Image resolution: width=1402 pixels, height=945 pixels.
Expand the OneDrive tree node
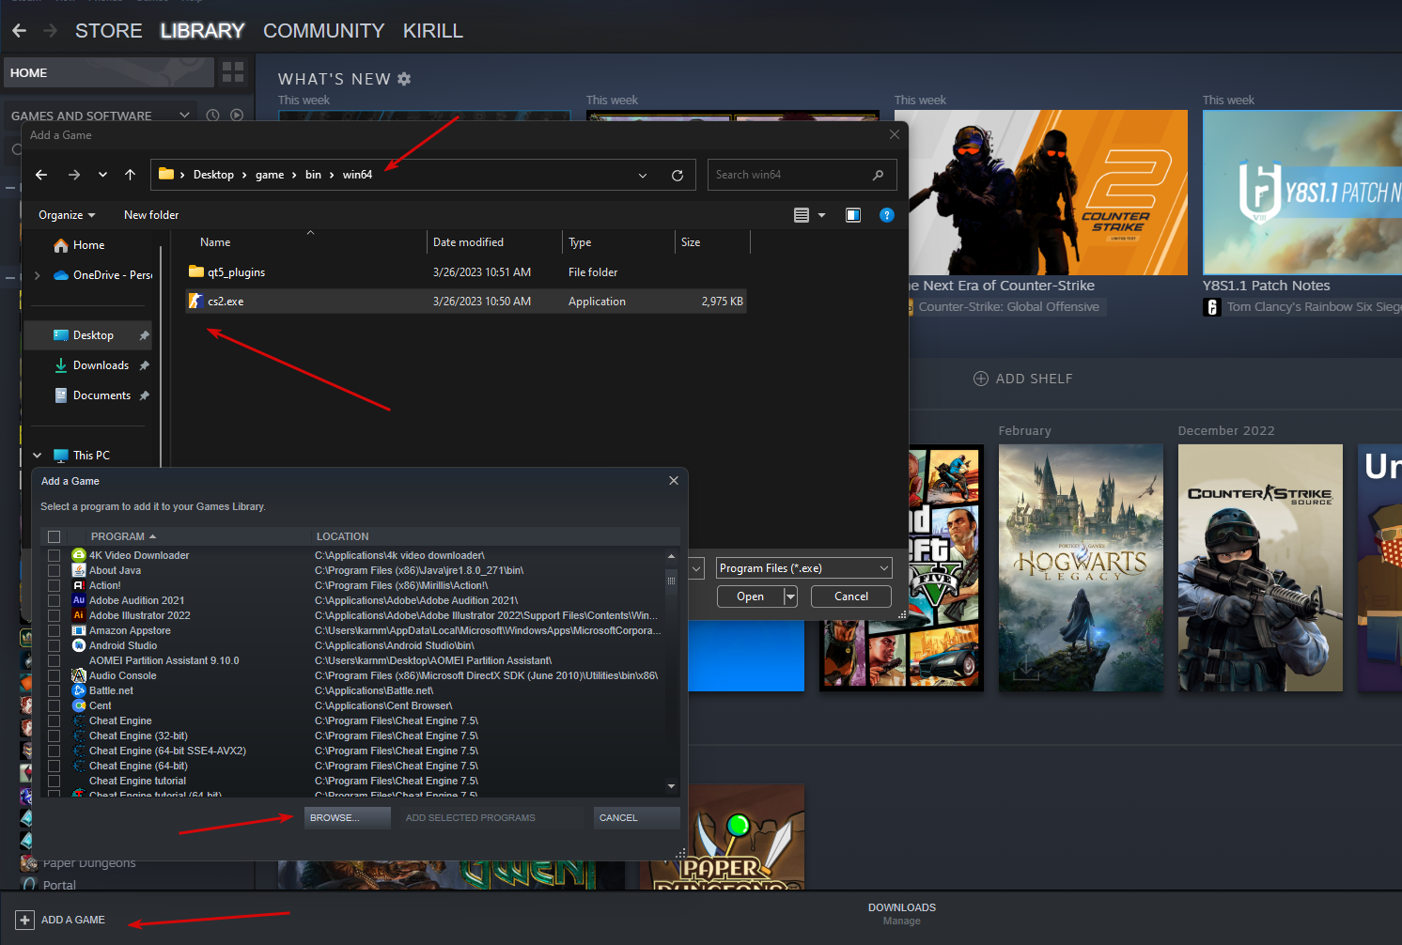pos(37,275)
